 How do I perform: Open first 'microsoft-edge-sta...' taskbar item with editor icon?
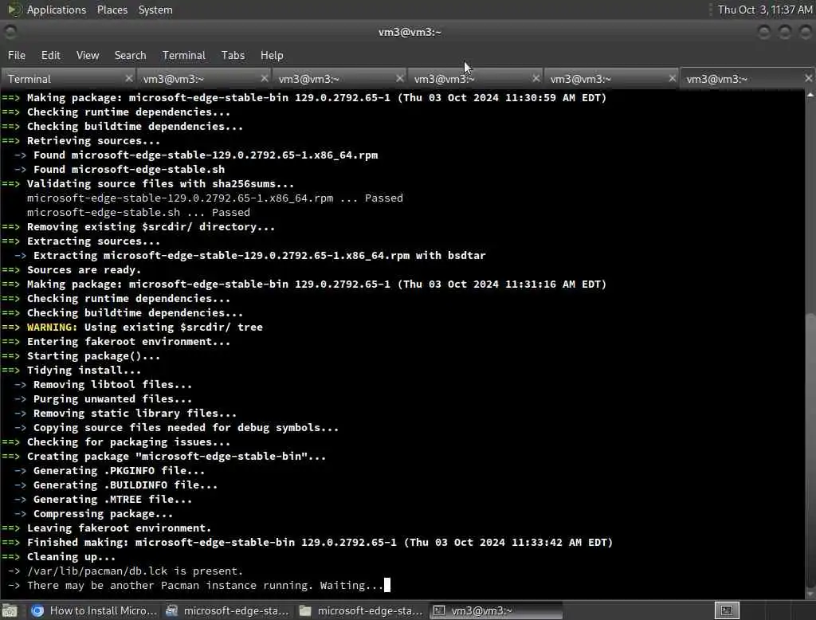point(227,610)
